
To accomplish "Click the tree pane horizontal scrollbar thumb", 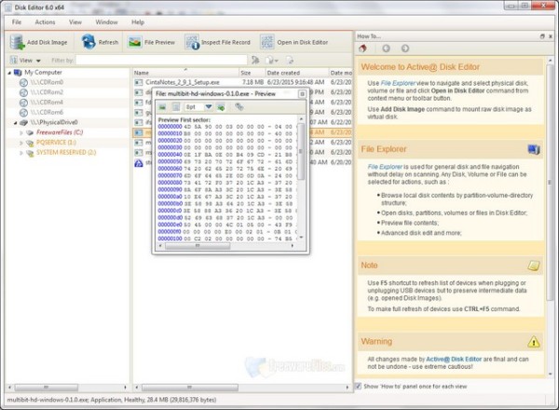I will (x=47, y=388).
